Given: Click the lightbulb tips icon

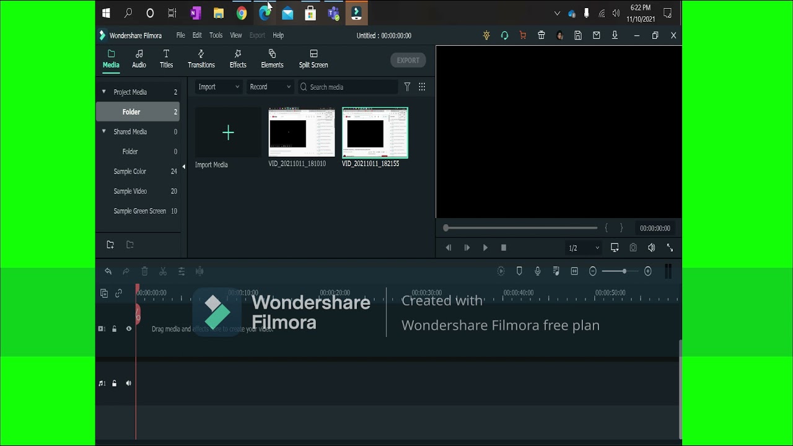Looking at the screenshot, I should [486, 35].
